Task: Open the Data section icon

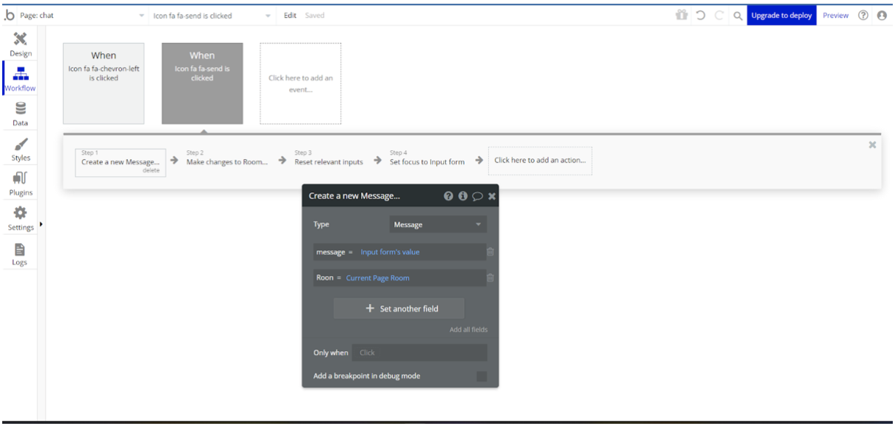Action: (21, 113)
